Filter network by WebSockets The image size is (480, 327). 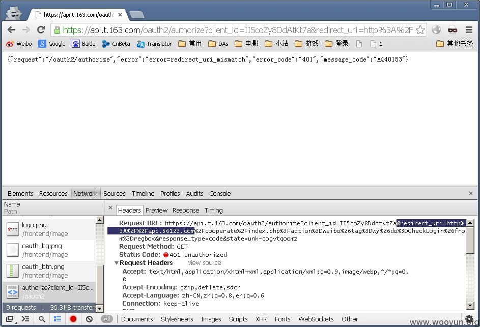point(316,319)
